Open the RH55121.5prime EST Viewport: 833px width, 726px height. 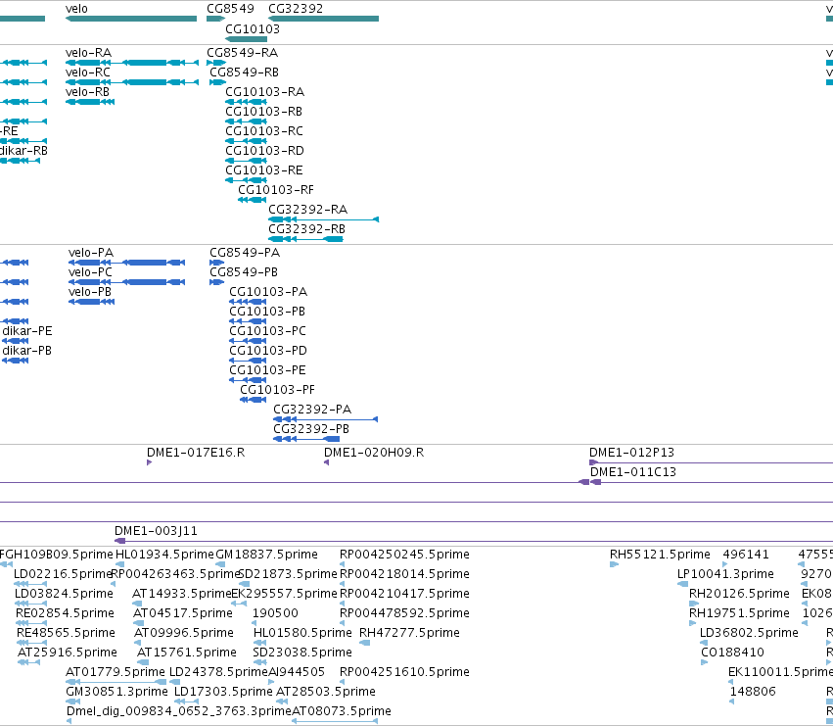(x=614, y=564)
